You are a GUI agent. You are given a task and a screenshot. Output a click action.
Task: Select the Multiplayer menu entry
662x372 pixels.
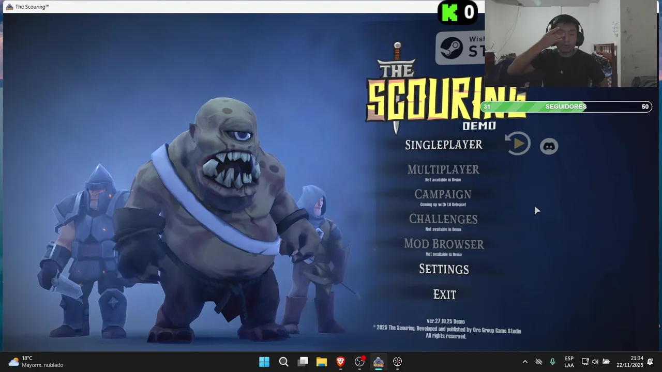coord(443,169)
